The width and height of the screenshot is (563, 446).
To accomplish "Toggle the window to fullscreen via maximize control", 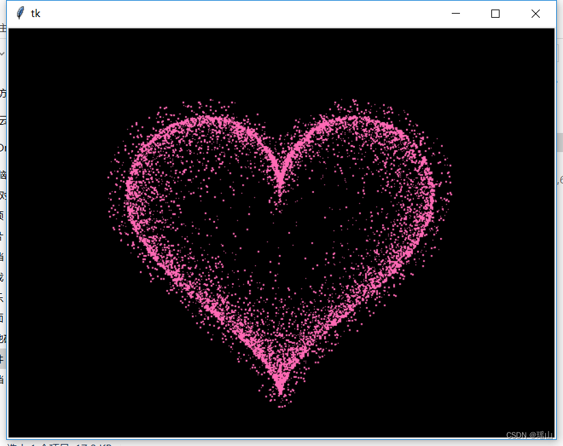I will (x=495, y=13).
